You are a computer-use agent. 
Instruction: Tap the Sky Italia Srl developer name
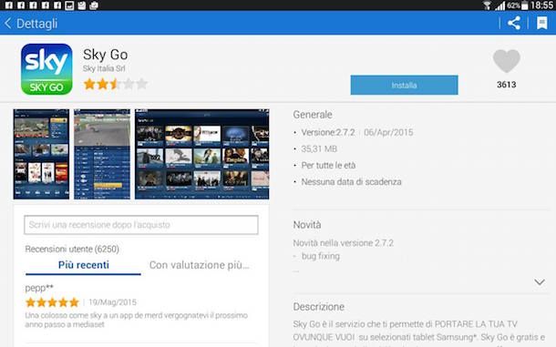coord(104,68)
